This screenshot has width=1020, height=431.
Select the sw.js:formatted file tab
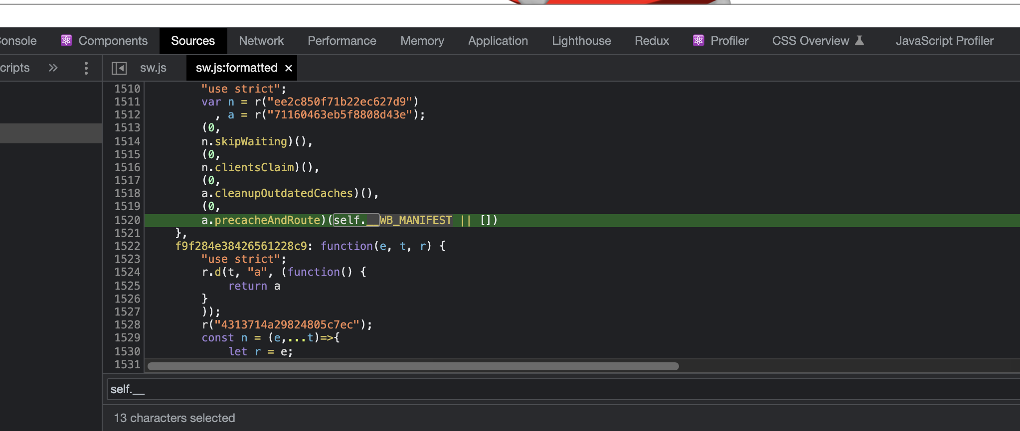pyautogui.click(x=236, y=68)
